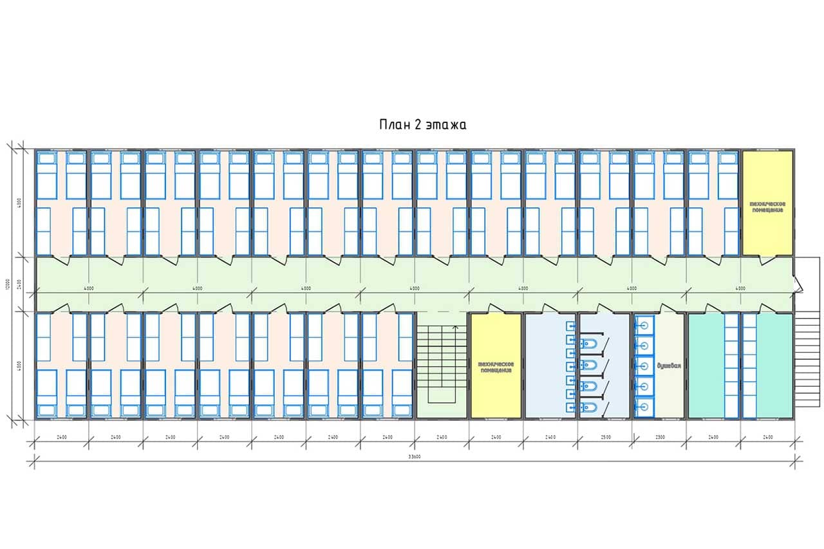The height and width of the screenshot is (549, 824).
Task: Click the exit door at corridor's right end
Action: (799, 284)
